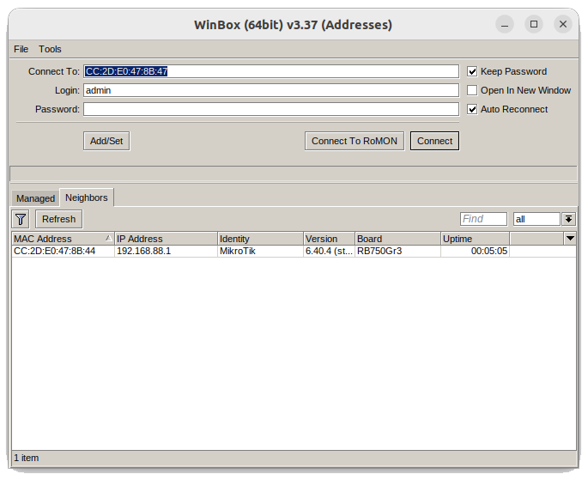The width and height of the screenshot is (588, 480).
Task: Switch to the Managed tab
Action: 35,198
